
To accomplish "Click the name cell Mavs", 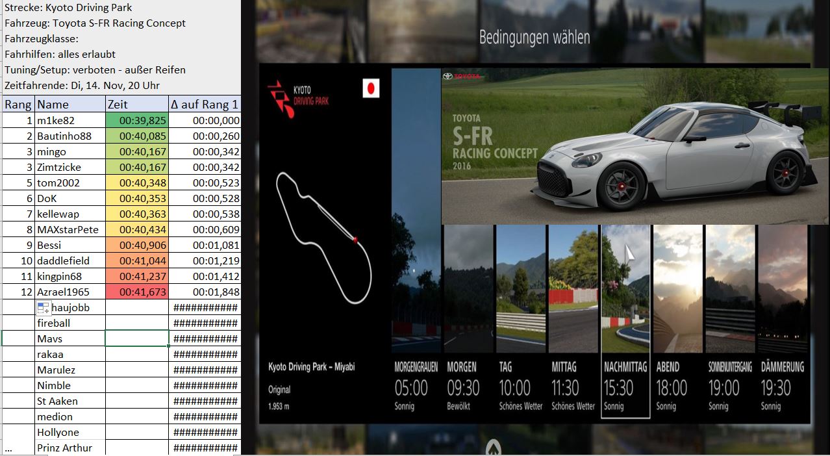I will click(70, 338).
